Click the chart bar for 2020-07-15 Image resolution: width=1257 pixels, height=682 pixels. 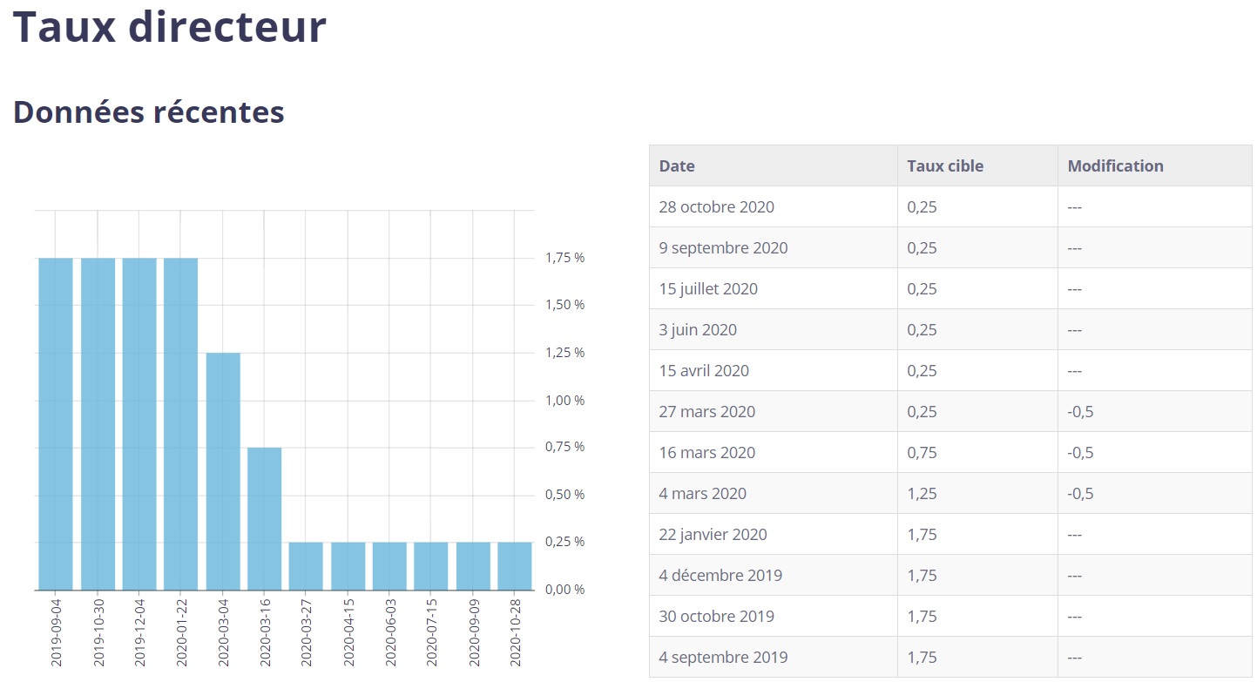click(431, 566)
